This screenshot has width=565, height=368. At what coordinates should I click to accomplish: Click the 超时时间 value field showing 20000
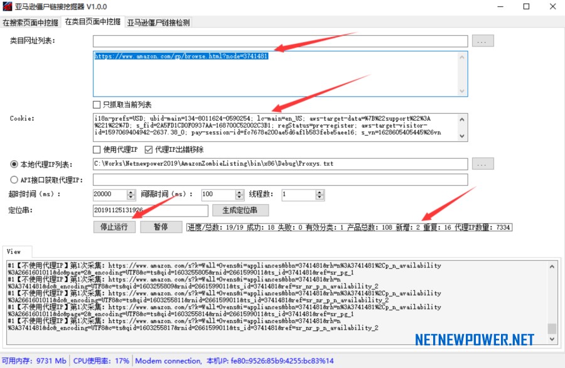coord(110,194)
